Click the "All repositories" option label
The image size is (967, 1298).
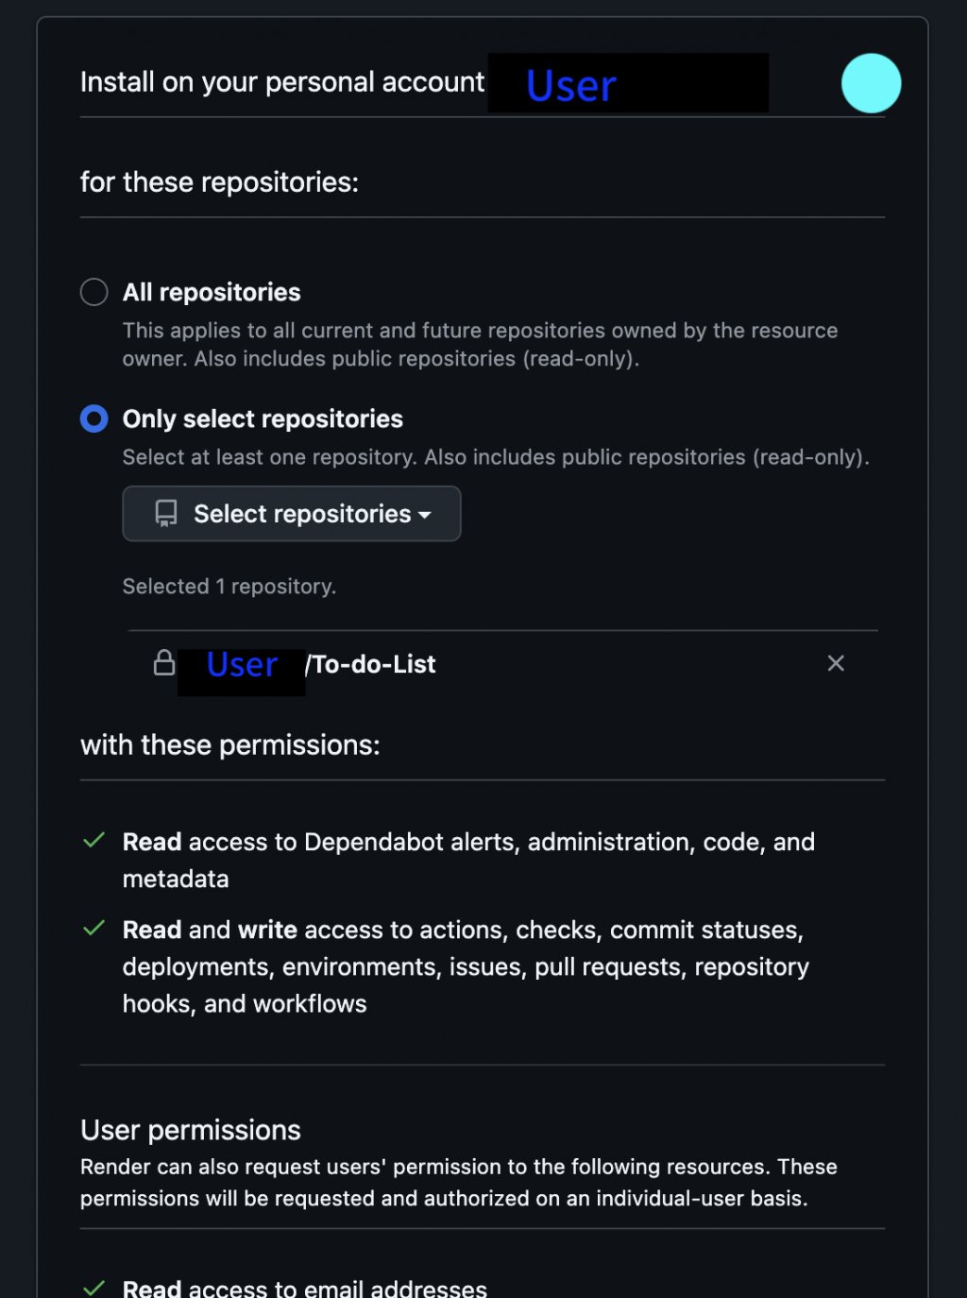[212, 293]
